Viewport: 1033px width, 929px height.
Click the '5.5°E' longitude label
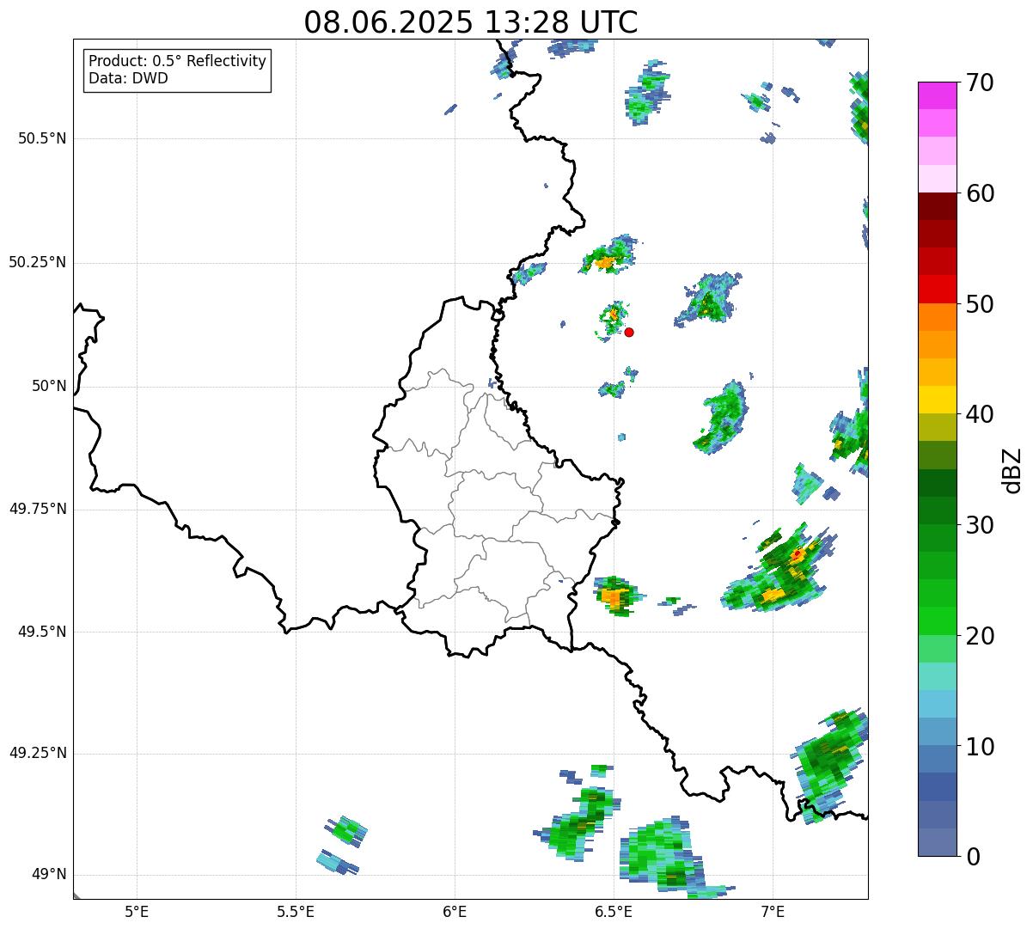point(296,911)
